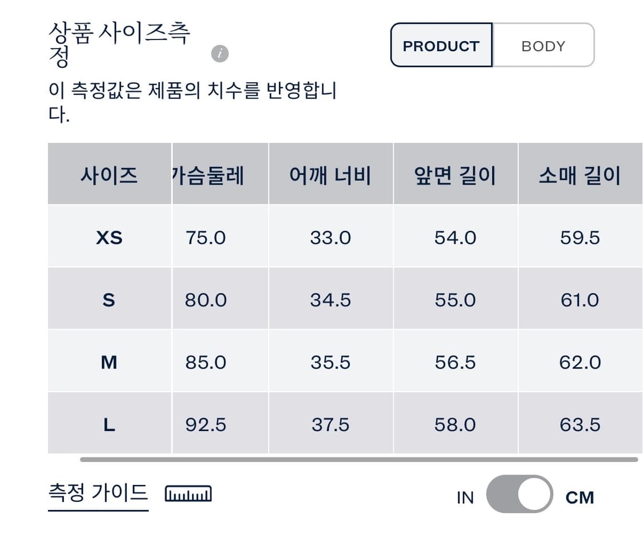The image size is (643, 534).
Task: Select the S size row label
Action: 109,299
